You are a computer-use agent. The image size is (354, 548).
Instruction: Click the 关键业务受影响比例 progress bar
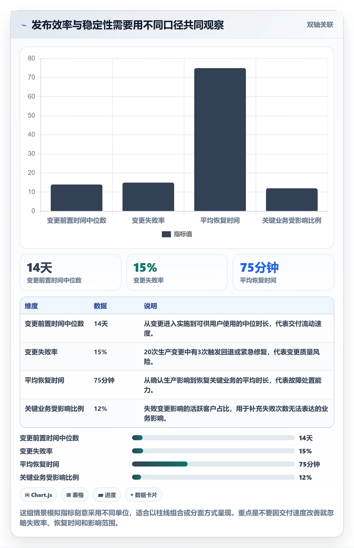coord(213,477)
